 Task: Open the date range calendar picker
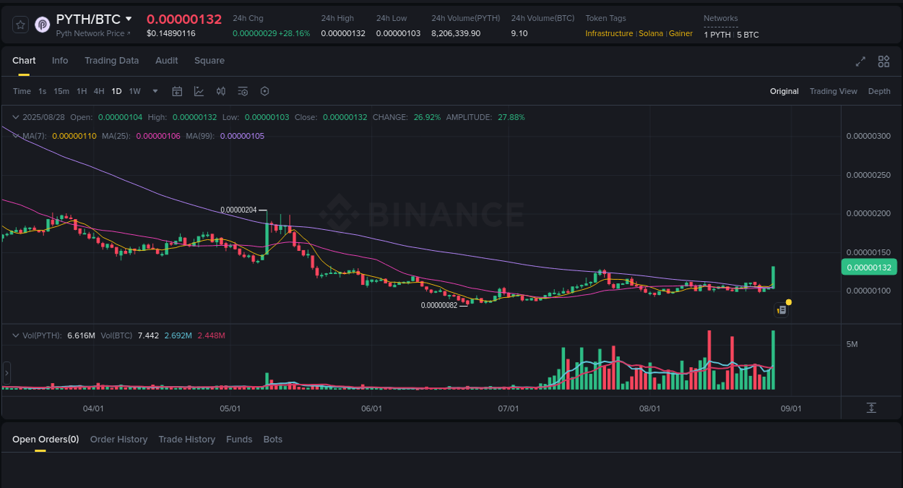[177, 91]
